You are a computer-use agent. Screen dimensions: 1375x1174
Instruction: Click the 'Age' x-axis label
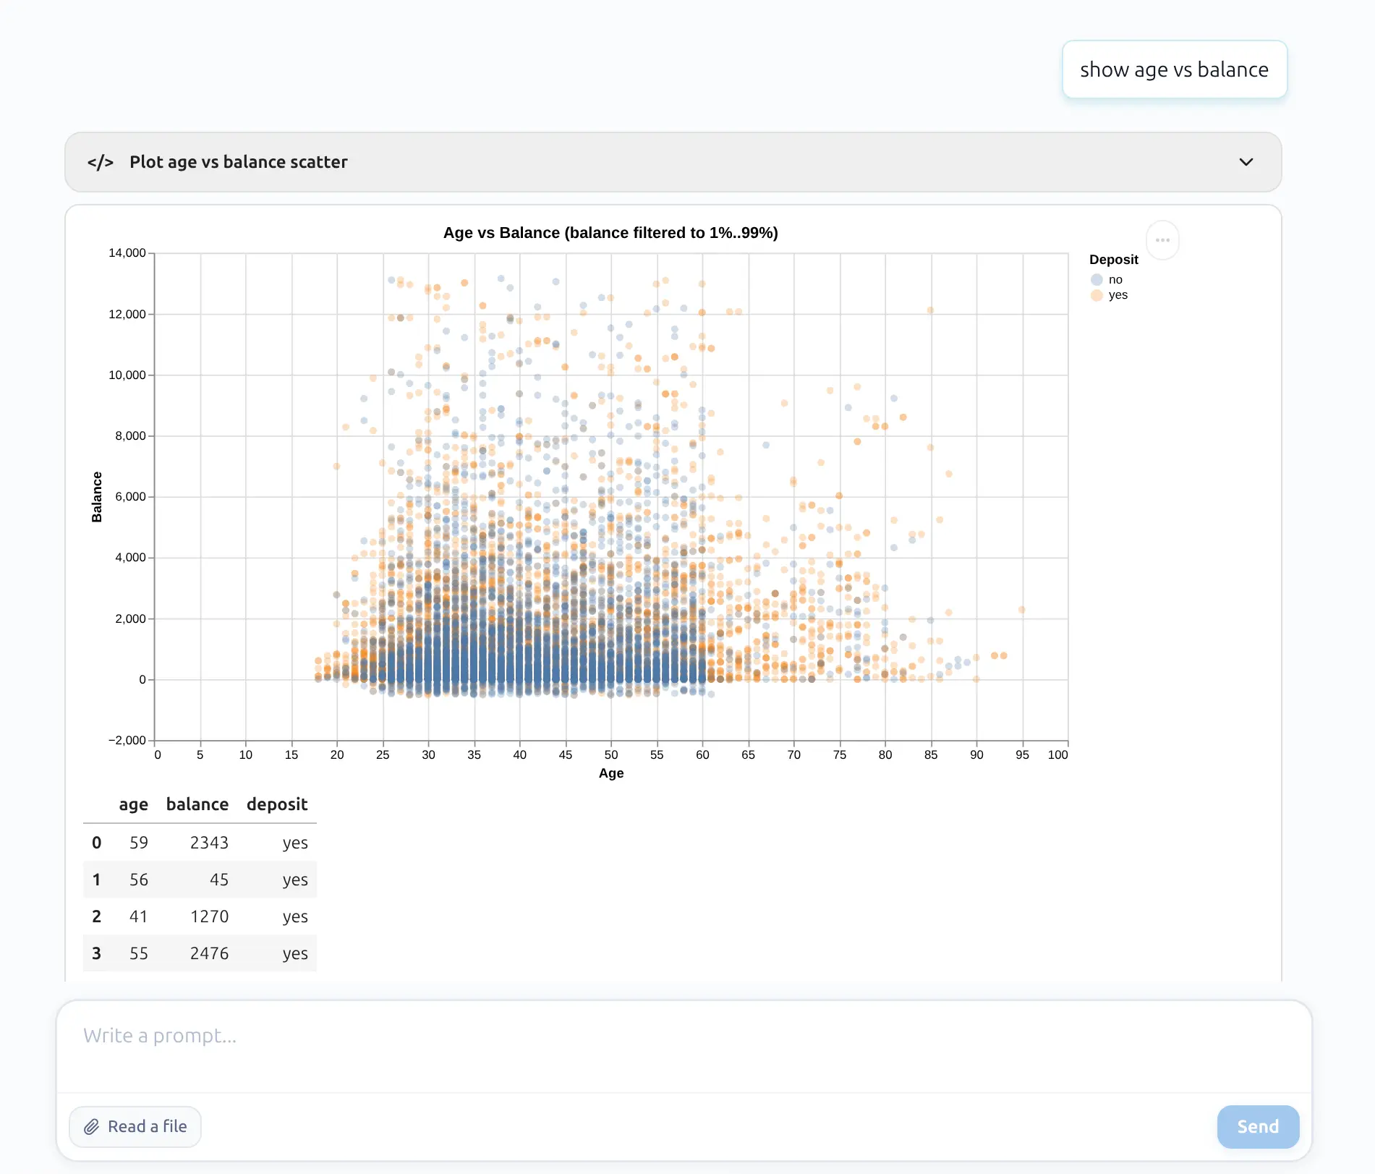click(x=610, y=773)
